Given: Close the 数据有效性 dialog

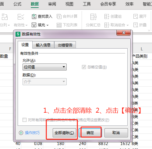Looking at the screenshot, I should (124, 33).
